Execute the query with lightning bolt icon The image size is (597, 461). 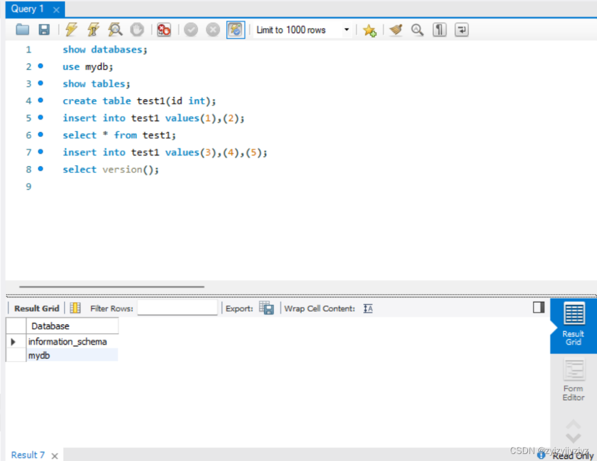[71, 30]
